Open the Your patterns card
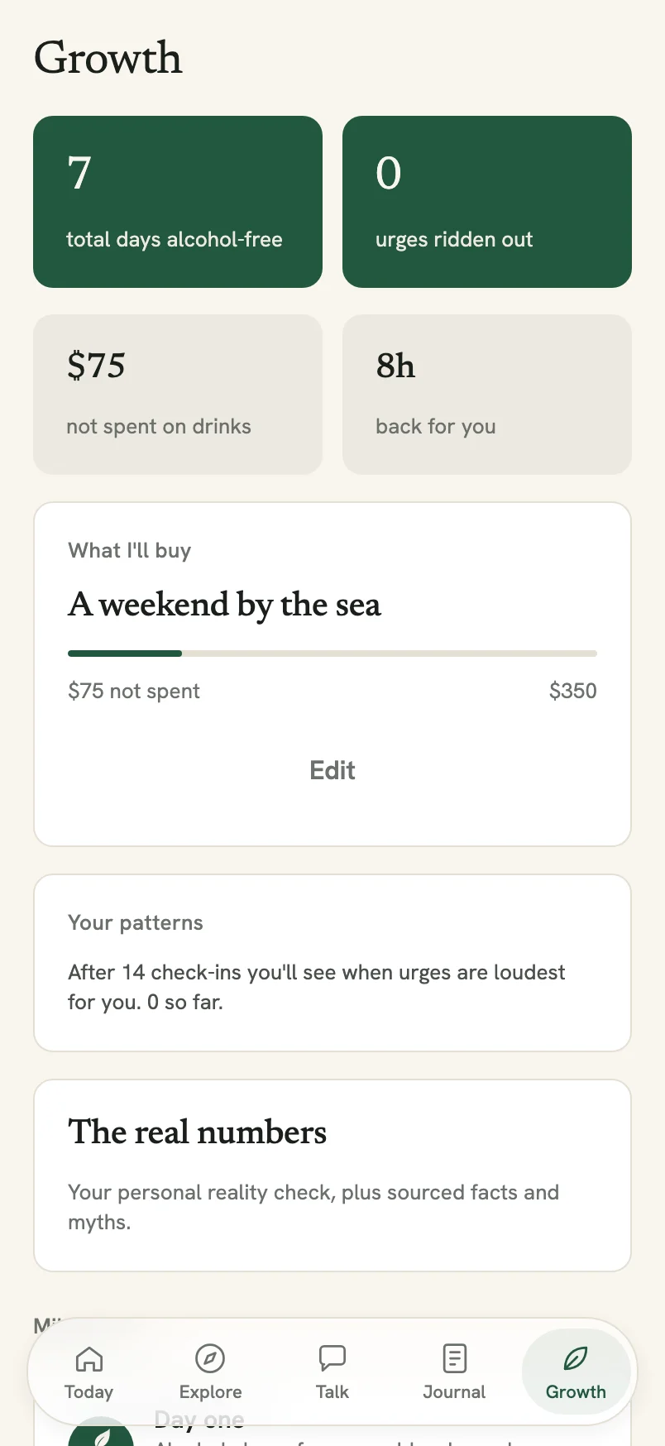 (332, 963)
